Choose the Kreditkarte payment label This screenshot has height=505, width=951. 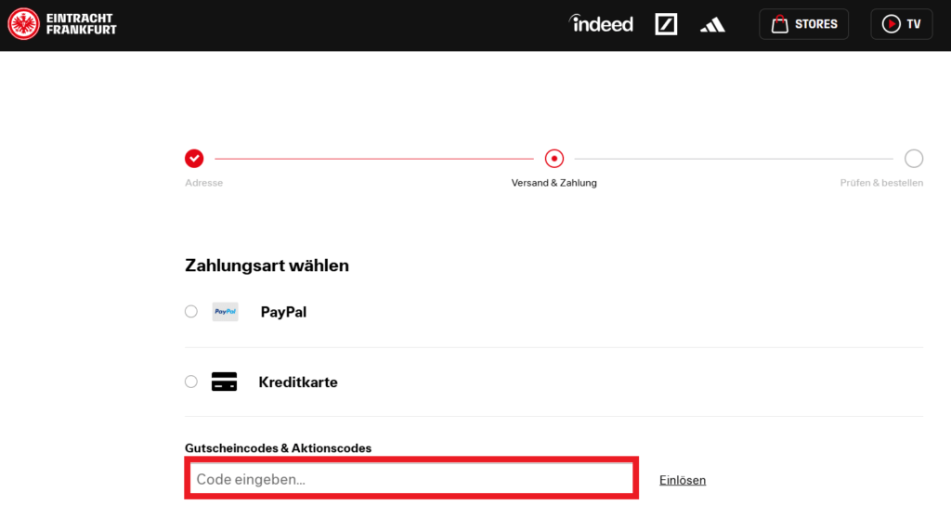(298, 382)
